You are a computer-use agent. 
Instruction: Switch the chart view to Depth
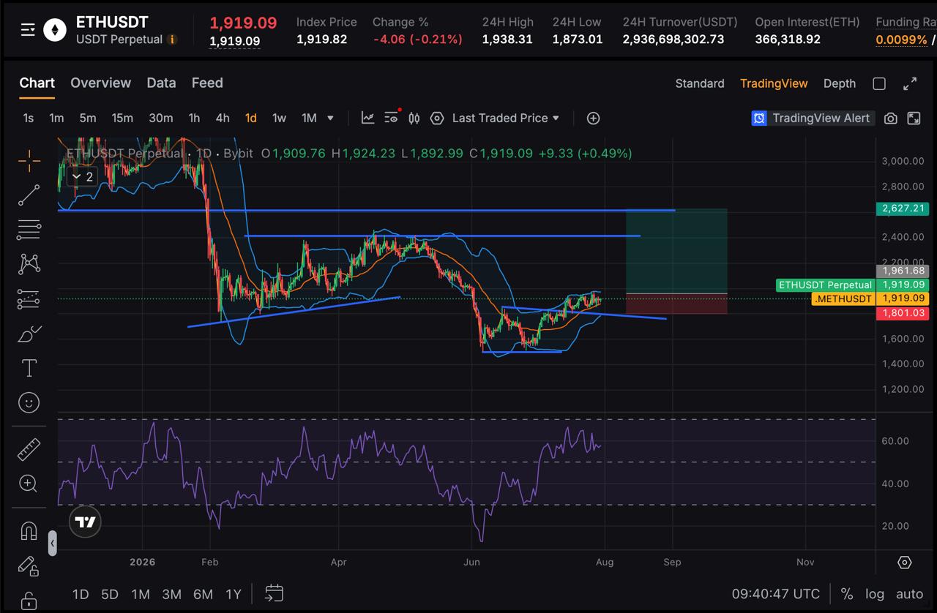(840, 83)
